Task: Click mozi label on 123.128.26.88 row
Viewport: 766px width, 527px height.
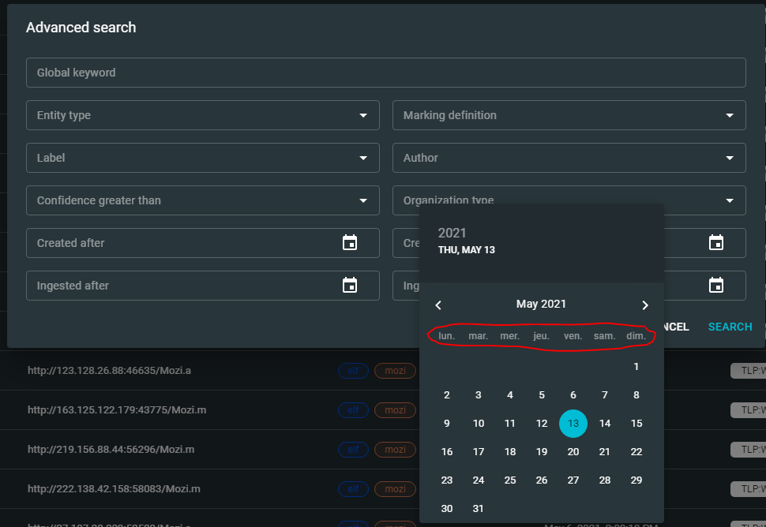Action: coord(395,371)
